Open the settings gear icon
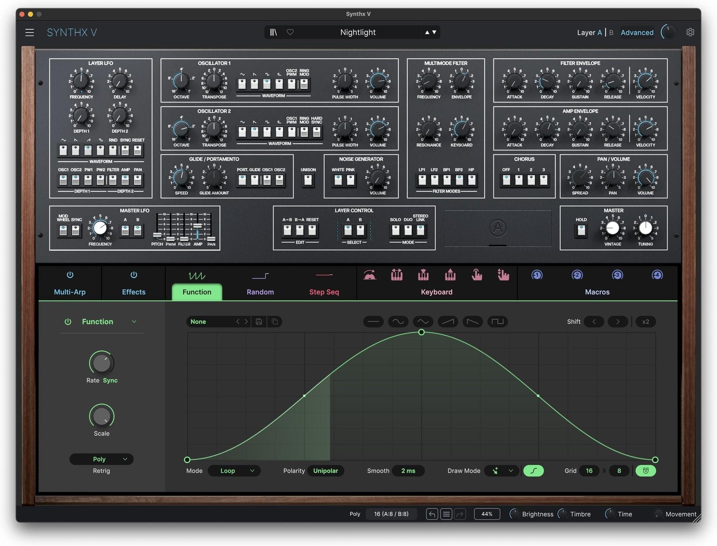717x546 pixels. click(x=690, y=32)
